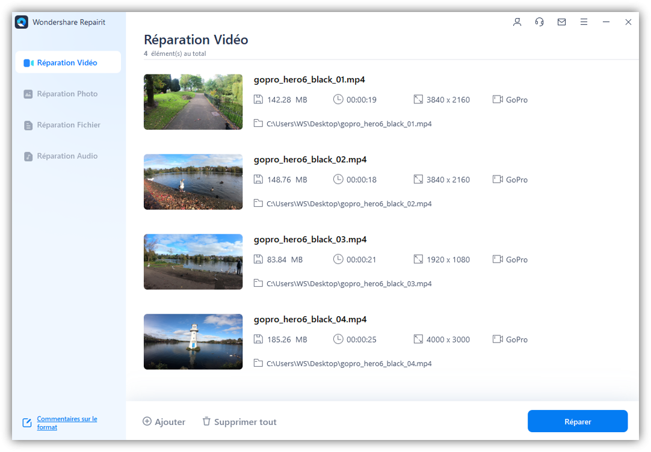Viewport: 651px width, 452px height.
Task: Click the file size icon beside 142.28 MB
Action: tap(258, 100)
